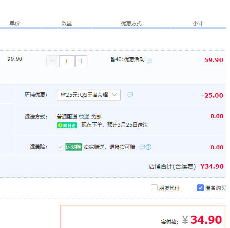Click chat bubble icon beside 退换货可赔
The width and height of the screenshot is (230, 228).
tap(142, 147)
